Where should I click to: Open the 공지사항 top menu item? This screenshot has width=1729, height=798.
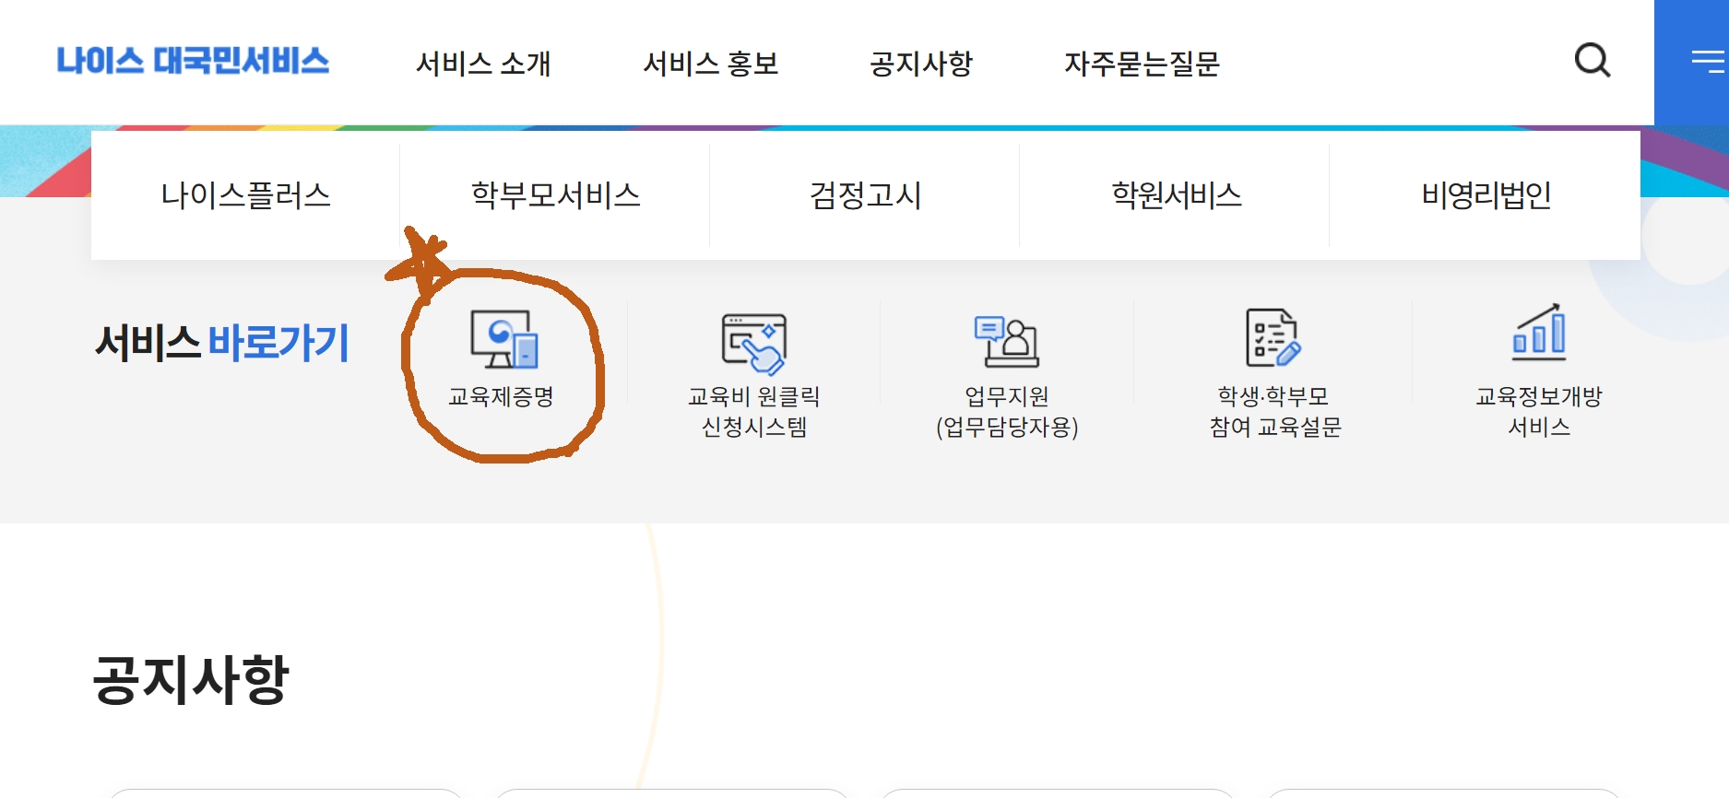[921, 64]
